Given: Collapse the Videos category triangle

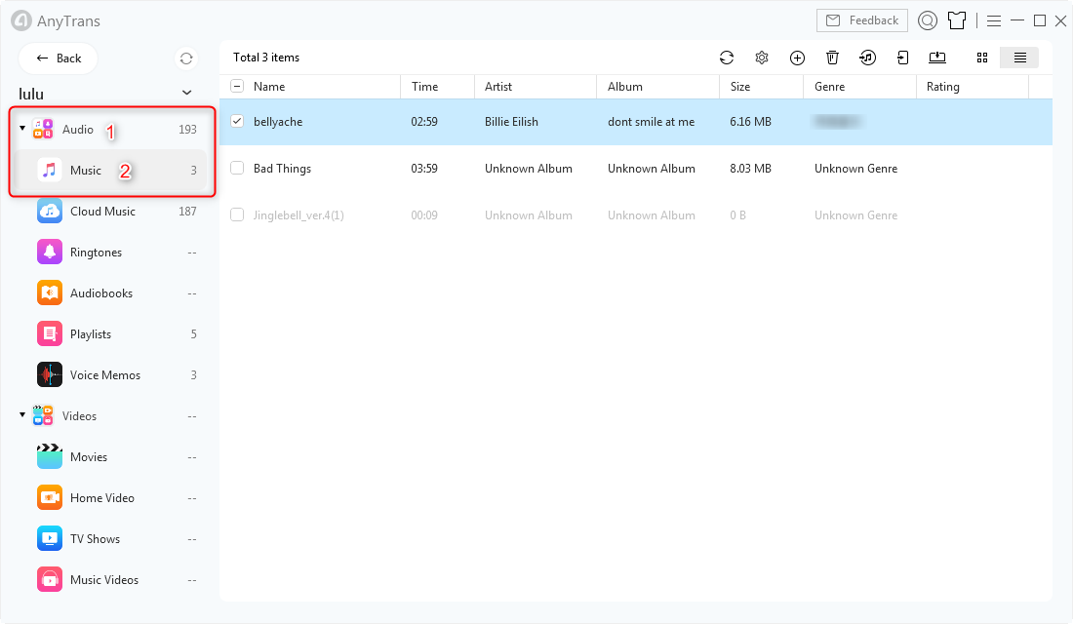Looking at the screenshot, I should point(21,415).
